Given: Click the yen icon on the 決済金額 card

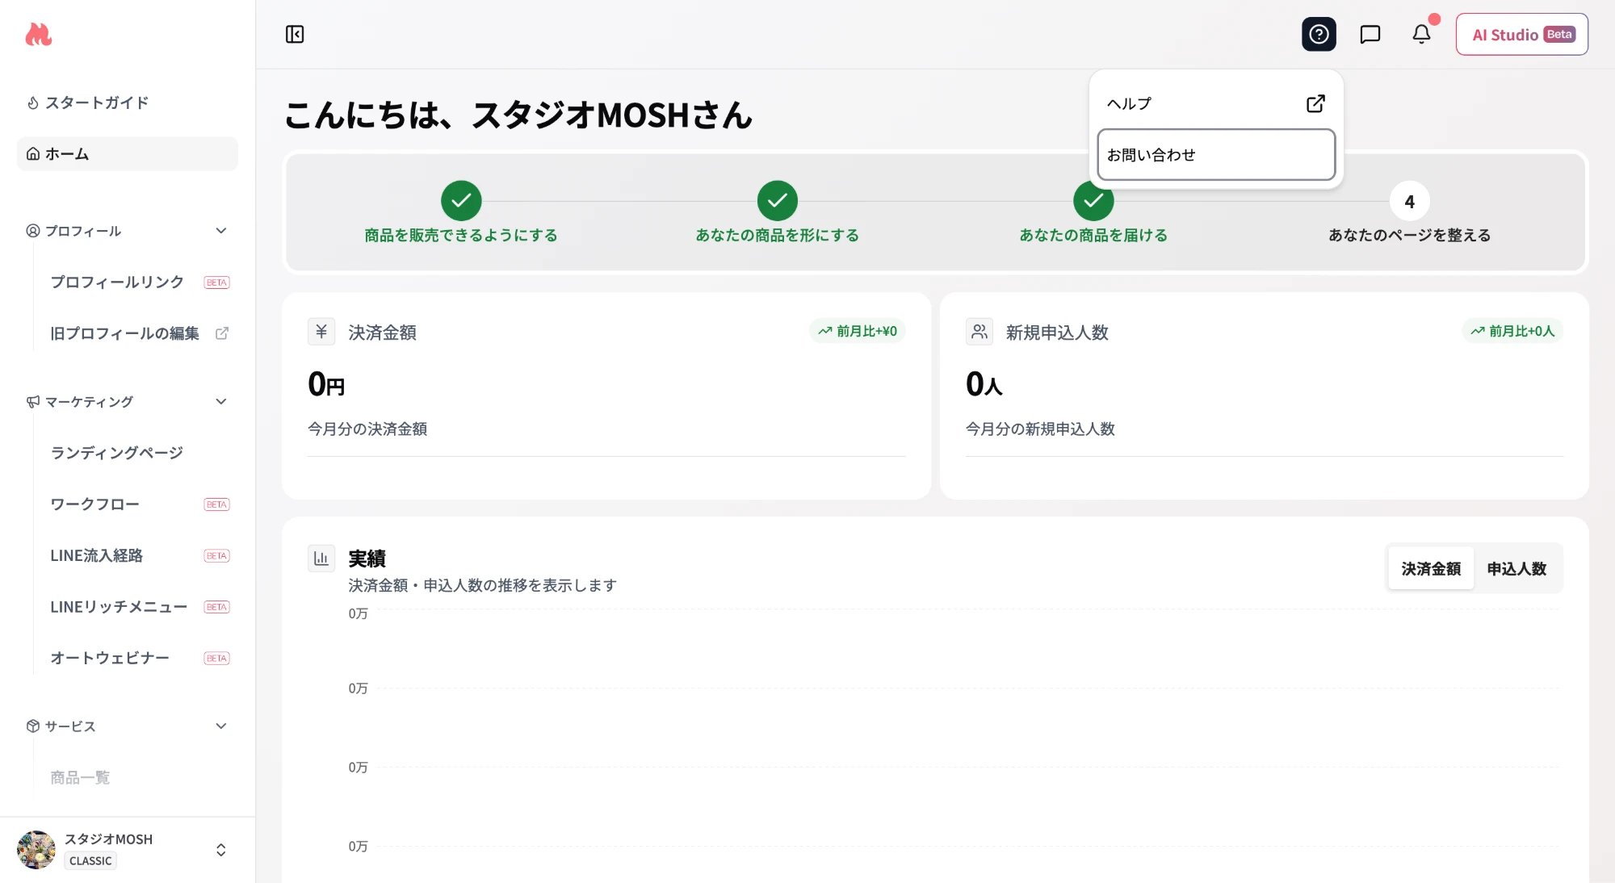Looking at the screenshot, I should (321, 332).
